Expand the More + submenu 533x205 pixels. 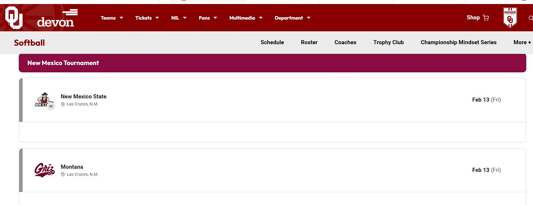tap(522, 42)
